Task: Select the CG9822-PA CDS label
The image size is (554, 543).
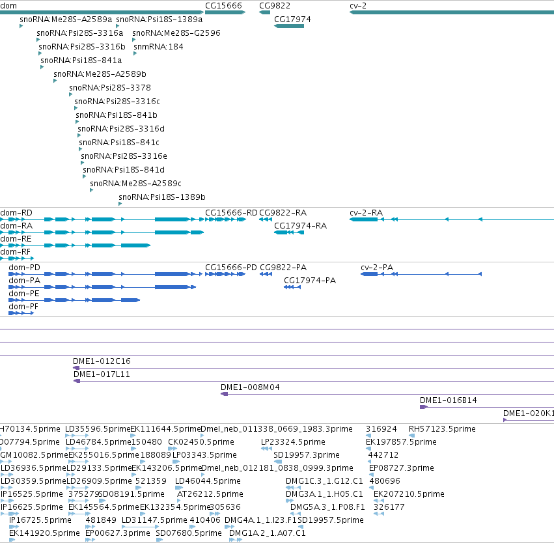Action: (x=283, y=268)
